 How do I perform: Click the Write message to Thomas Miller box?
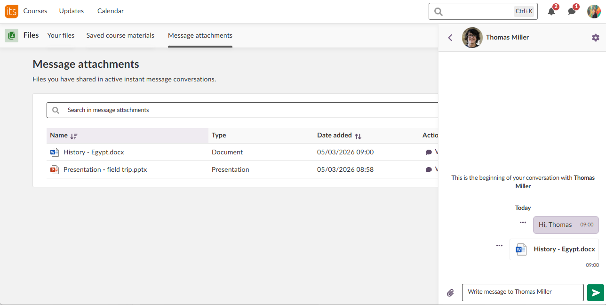522,292
